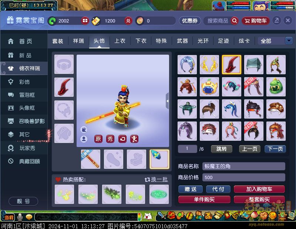Image resolution: width=296 pixels, height=229 pixels.
Task: Click the 秀 show button
Action: tap(110, 139)
